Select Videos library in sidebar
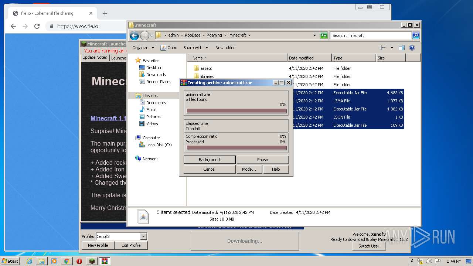The image size is (473, 266). tap(152, 124)
